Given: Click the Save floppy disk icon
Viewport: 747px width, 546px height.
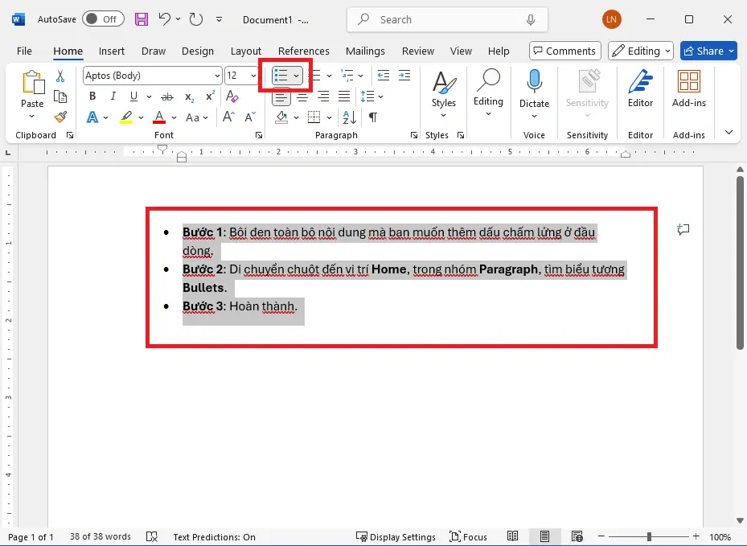Looking at the screenshot, I should (142, 19).
